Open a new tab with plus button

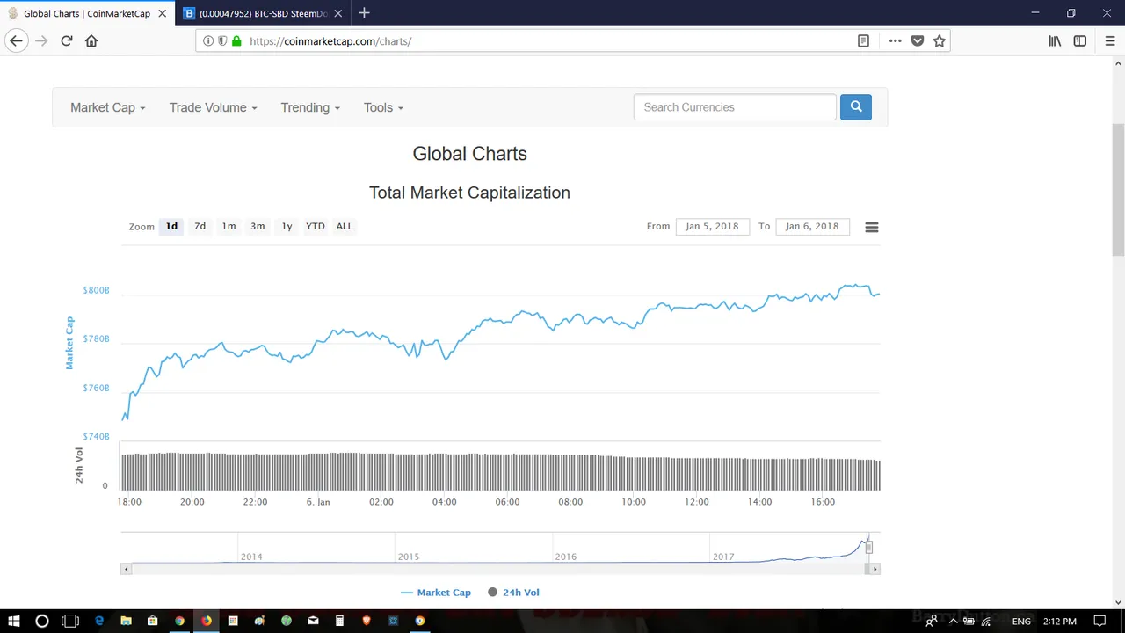pyautogui.click(x=364, y=13)
